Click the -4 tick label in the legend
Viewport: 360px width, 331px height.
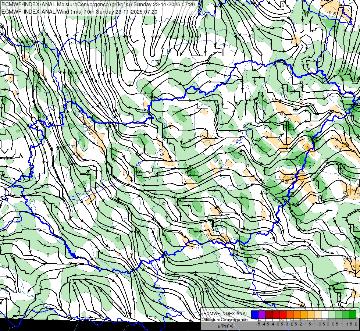pyautogui.click(x=272, y=324)
